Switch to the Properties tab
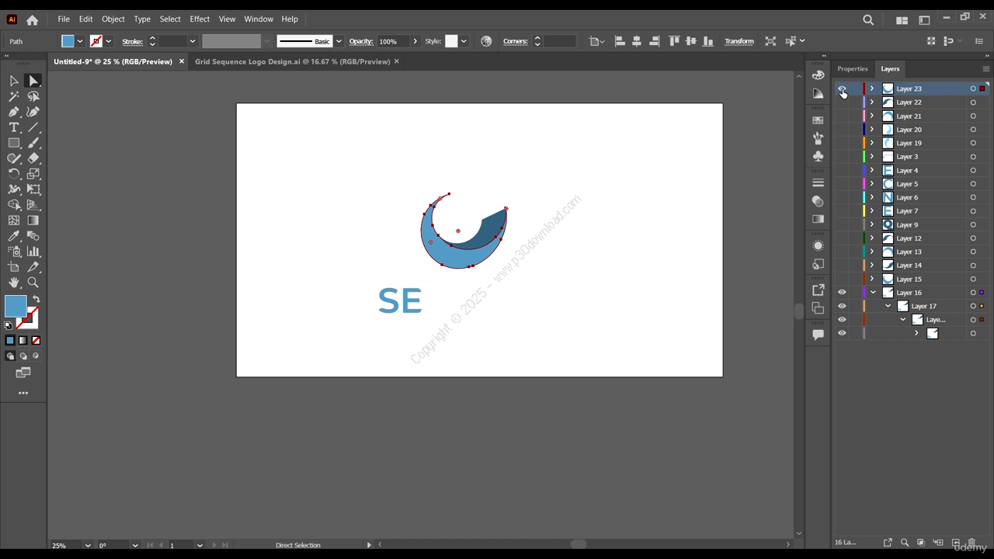The height and width of the screenshot is (559, 994). [x=852, y=68]
